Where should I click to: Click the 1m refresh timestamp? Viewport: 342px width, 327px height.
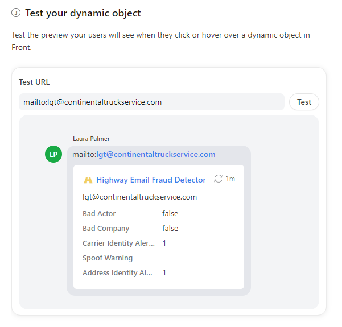click(x=230, y=179)
